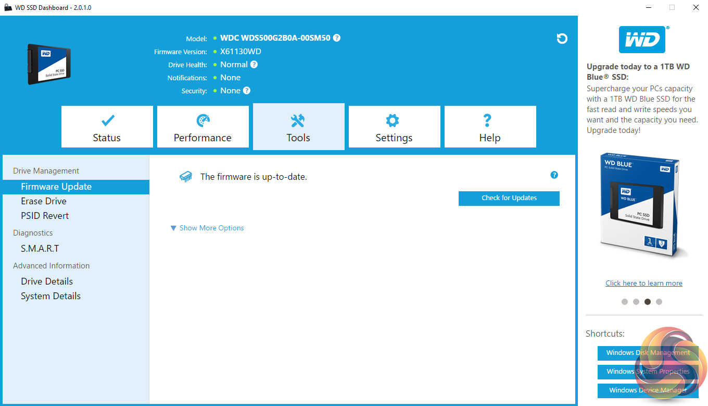Select the Tools tab
Viewport: 708px width, 406px height.
point(299,127)
